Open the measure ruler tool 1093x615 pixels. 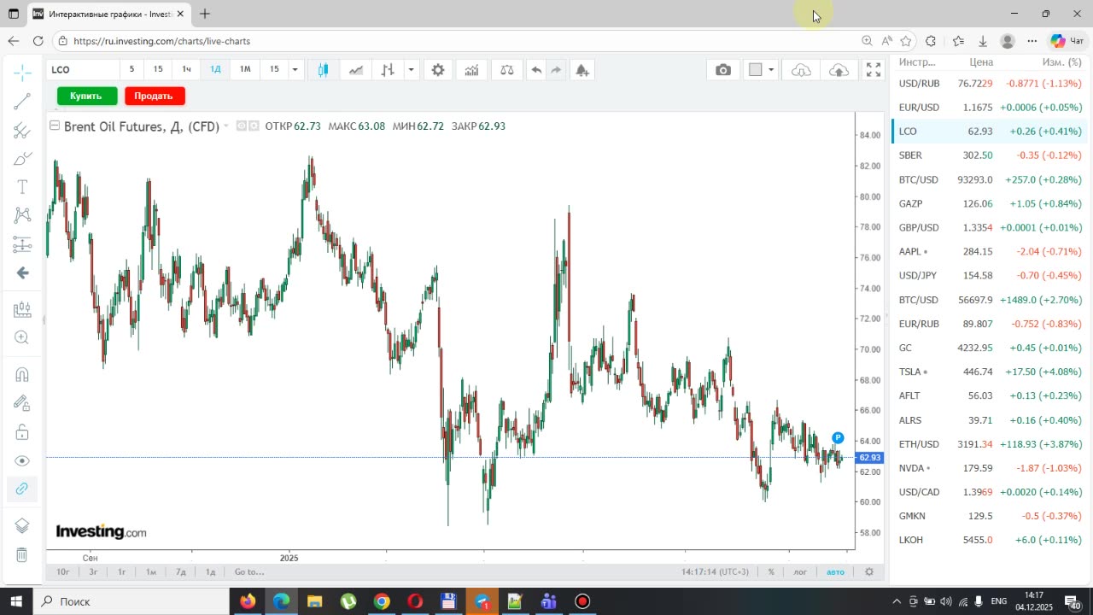coord(22,310)
